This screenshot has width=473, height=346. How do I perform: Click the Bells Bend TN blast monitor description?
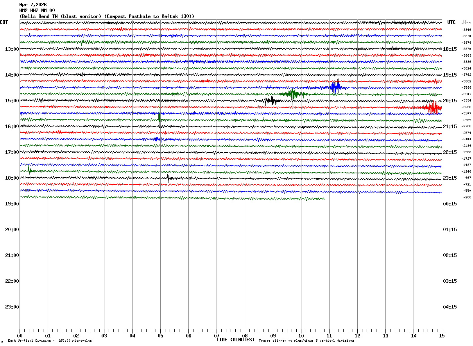[x=107, y=16]
